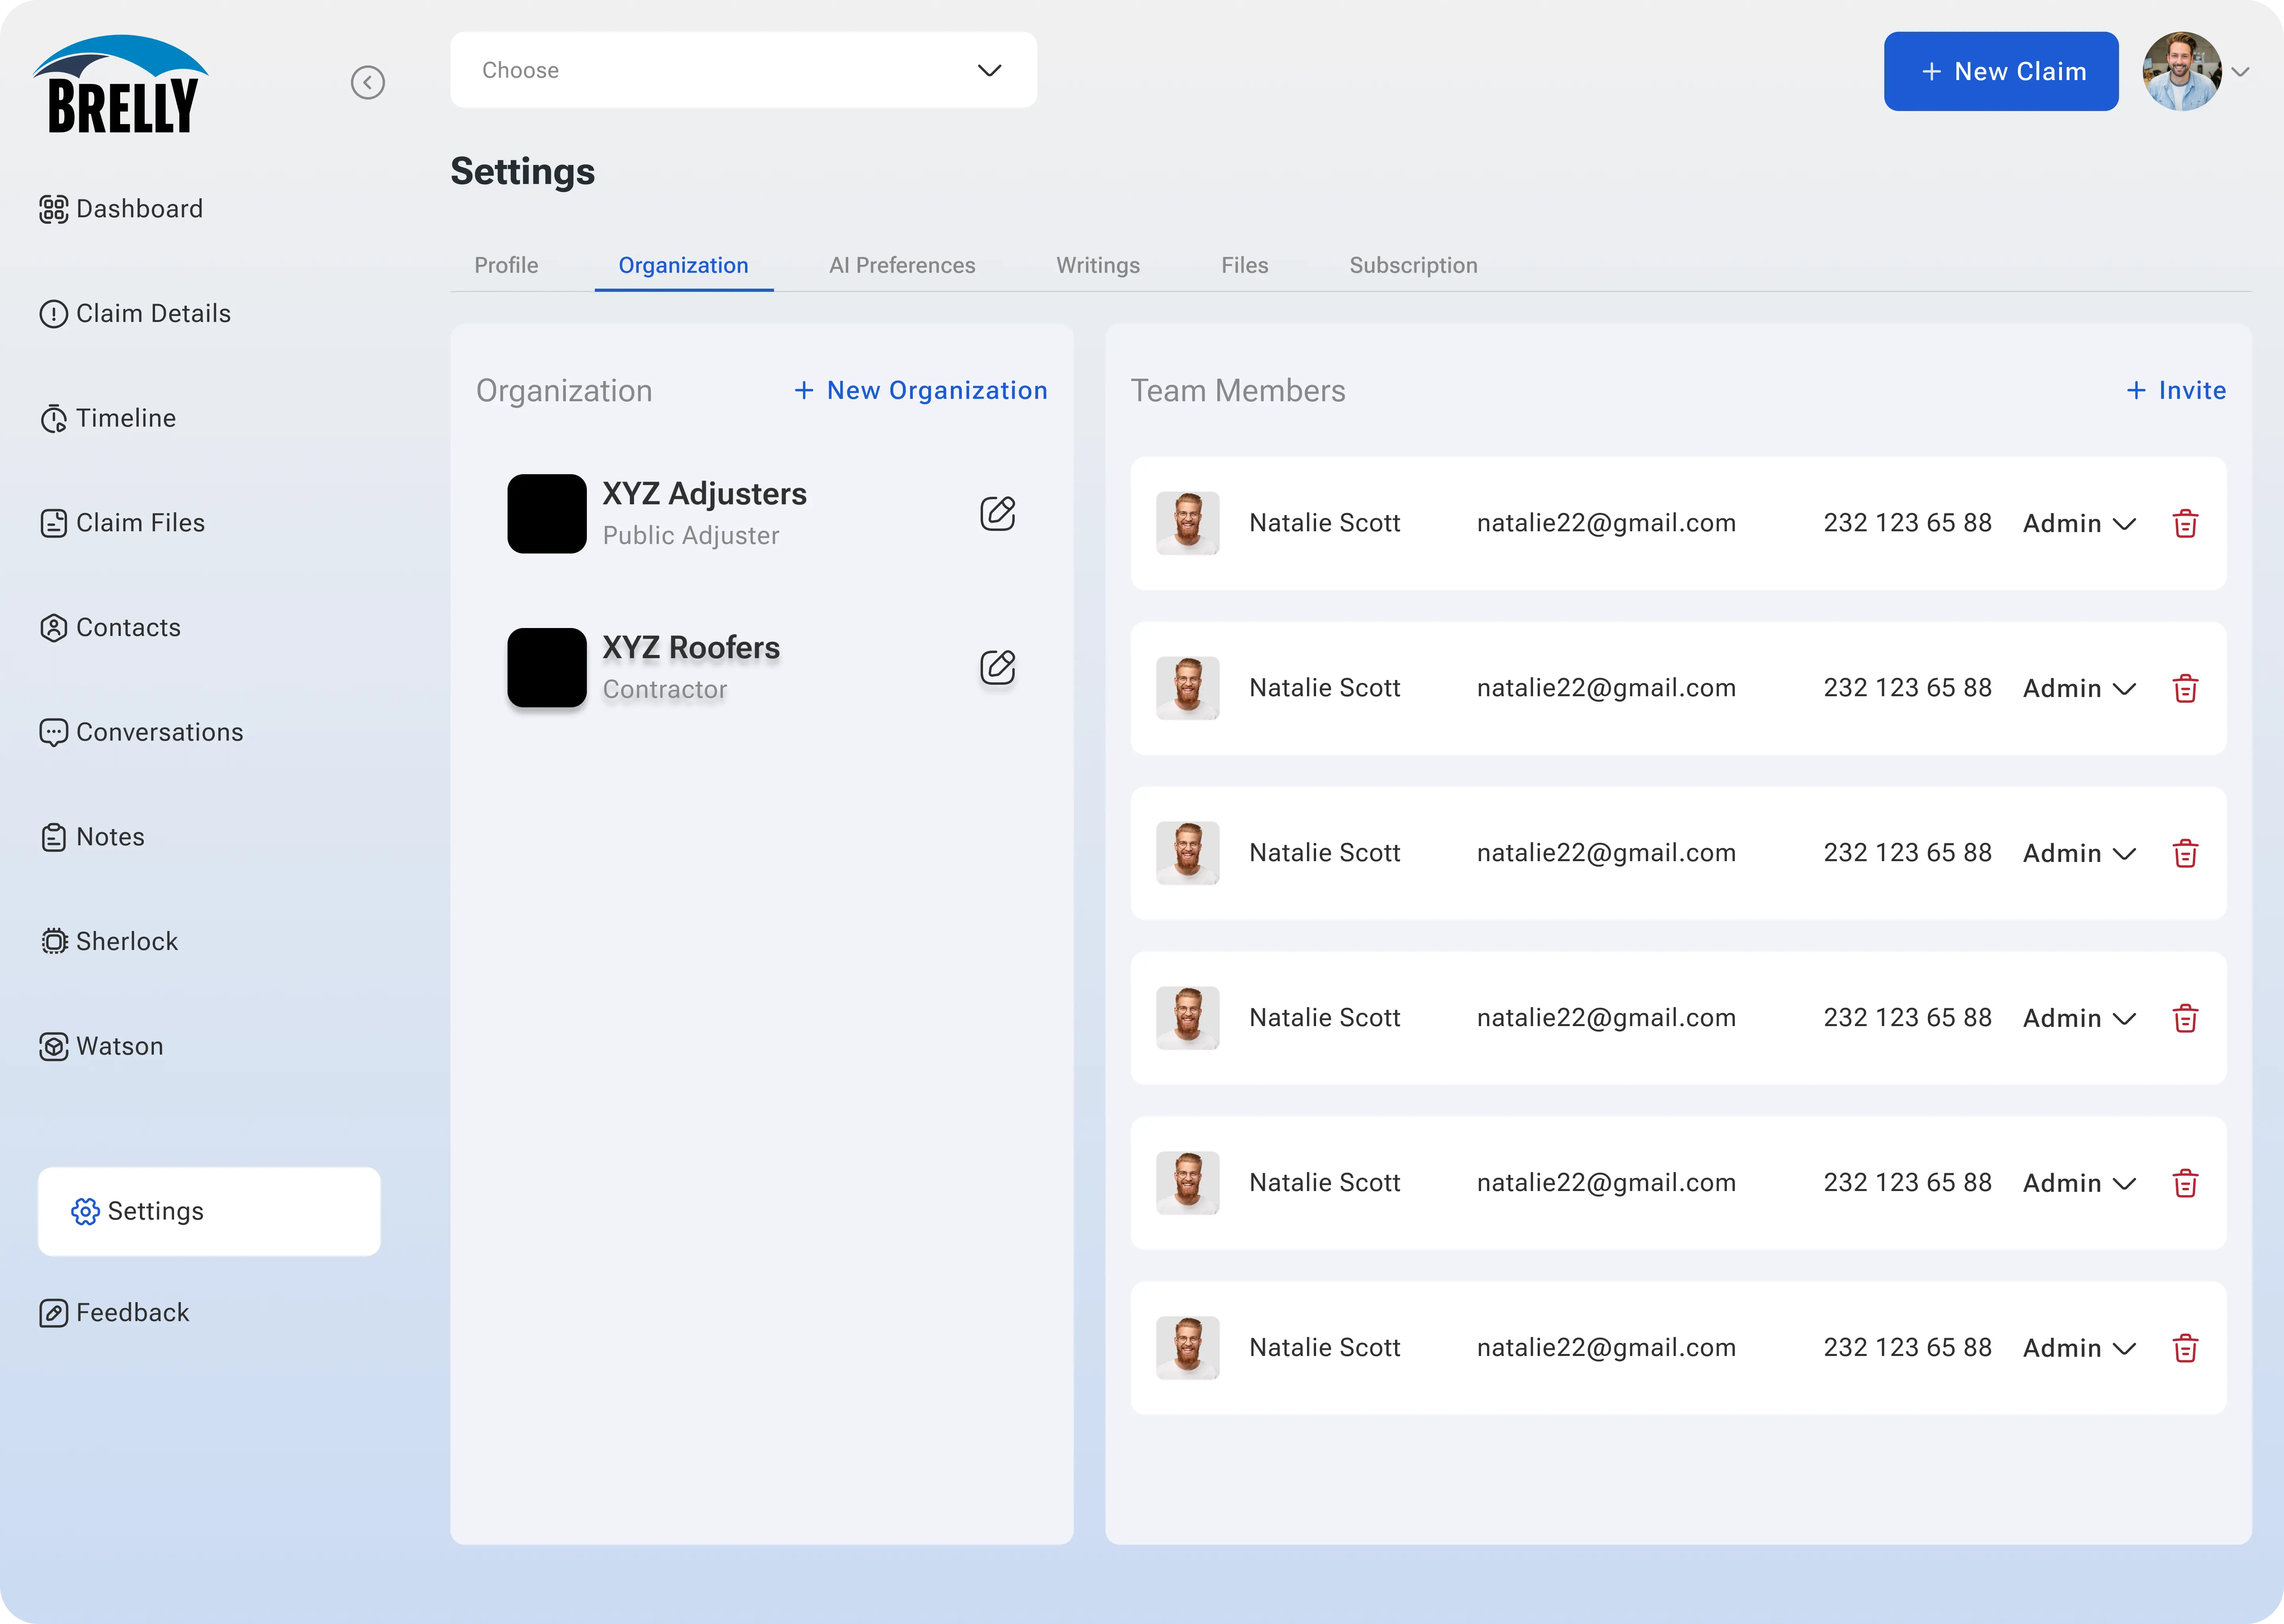
Task: Click Natalie Scott name in second row
Action: (x=1325, y=688)
